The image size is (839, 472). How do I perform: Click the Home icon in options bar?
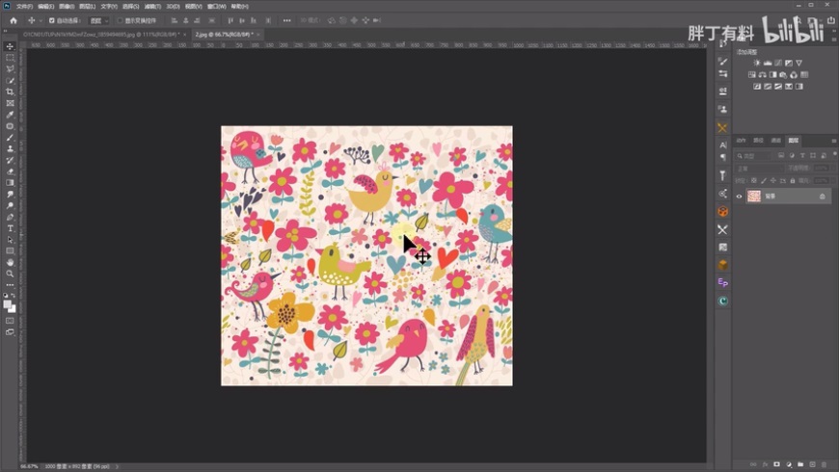(14, 20)
